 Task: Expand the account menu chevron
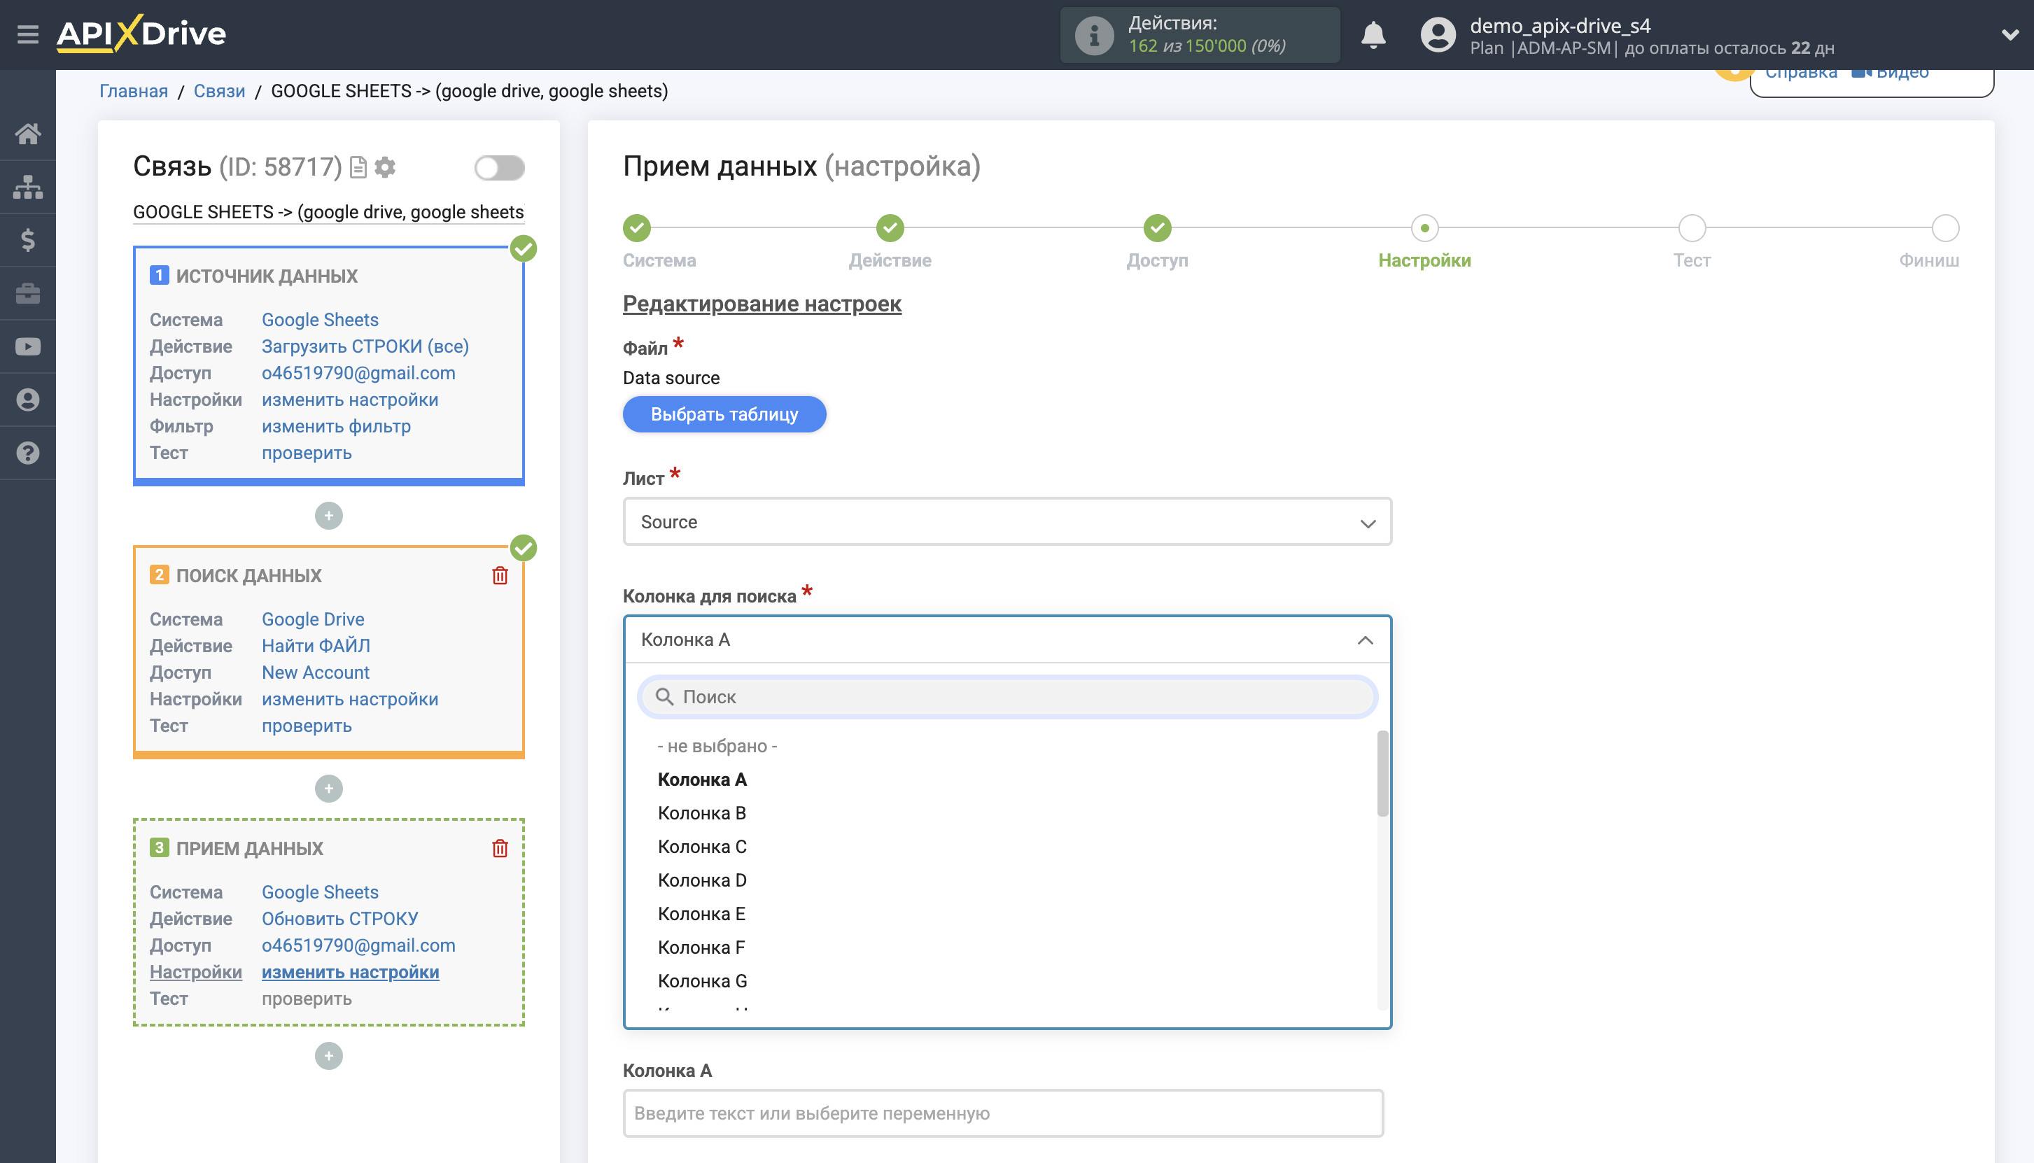tap(2010, 35)
